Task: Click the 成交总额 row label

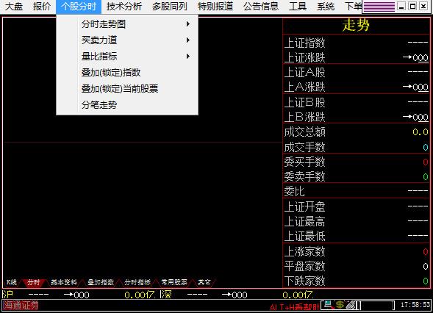Action: (x=305, y=132)
